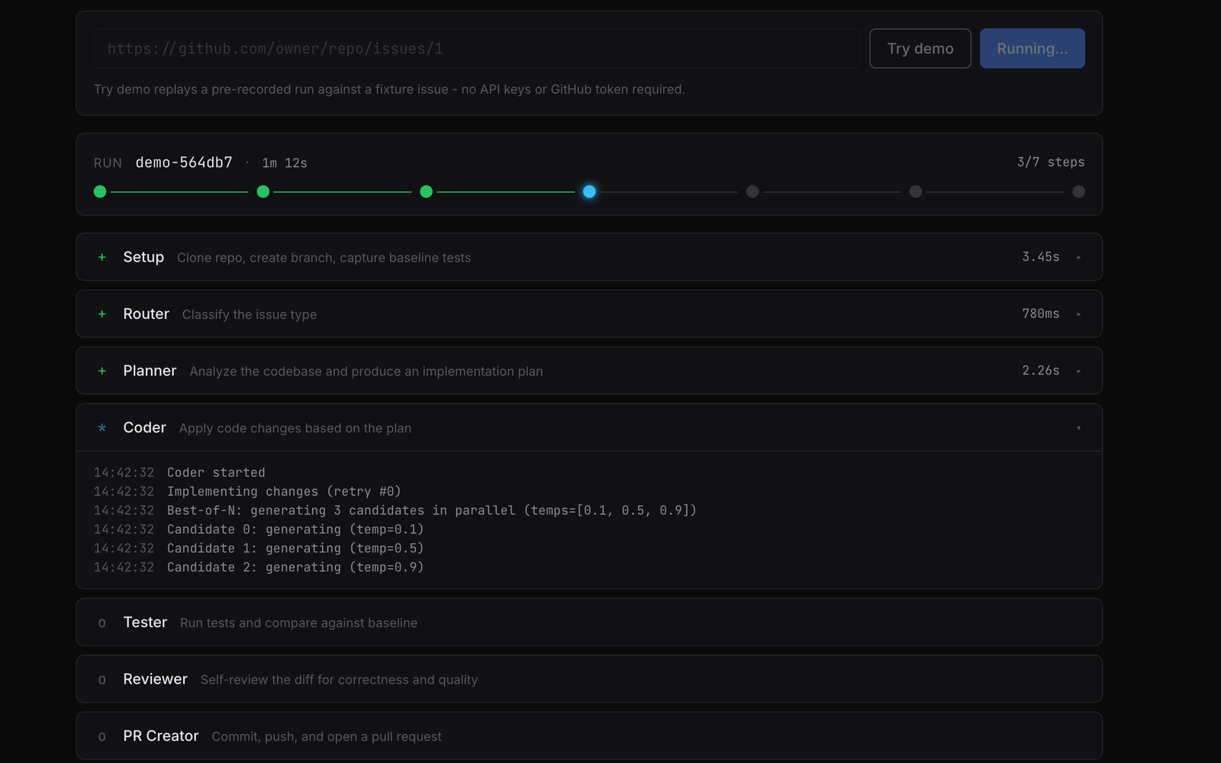This screenshot has height=763, width=1221.
Task: Click the second green progress step dot
Action: coord(263,192)
